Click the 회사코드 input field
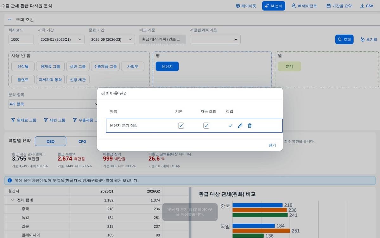 21,39
